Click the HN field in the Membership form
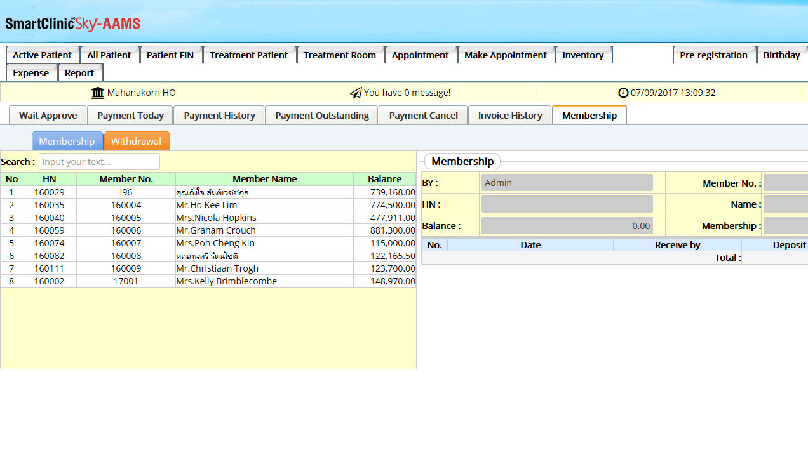Image resolution: width=808 pixels, height=450 pixels. (567, 204)
